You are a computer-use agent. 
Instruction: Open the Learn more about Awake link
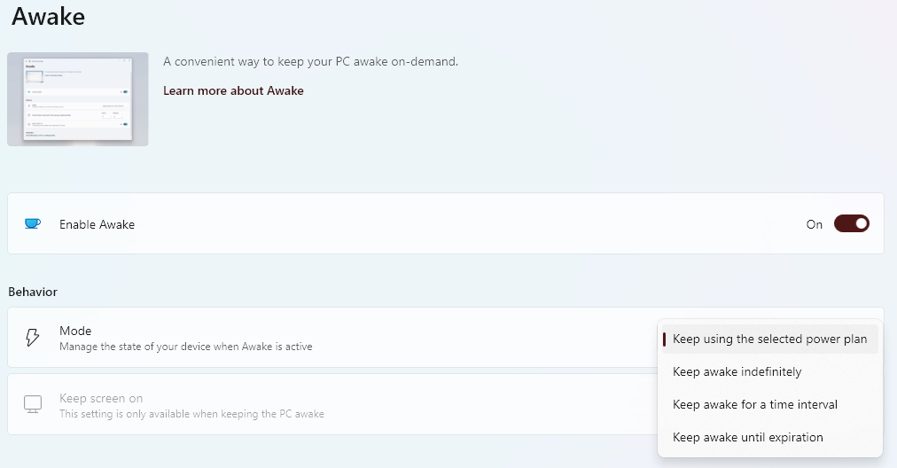(233, 90)
